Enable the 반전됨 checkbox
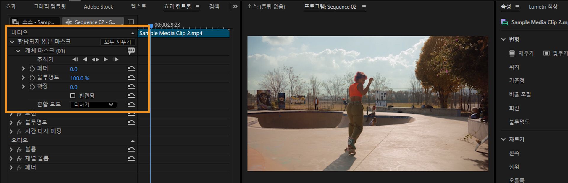Viewport: 568px width, 183px height. pos(73,95)
